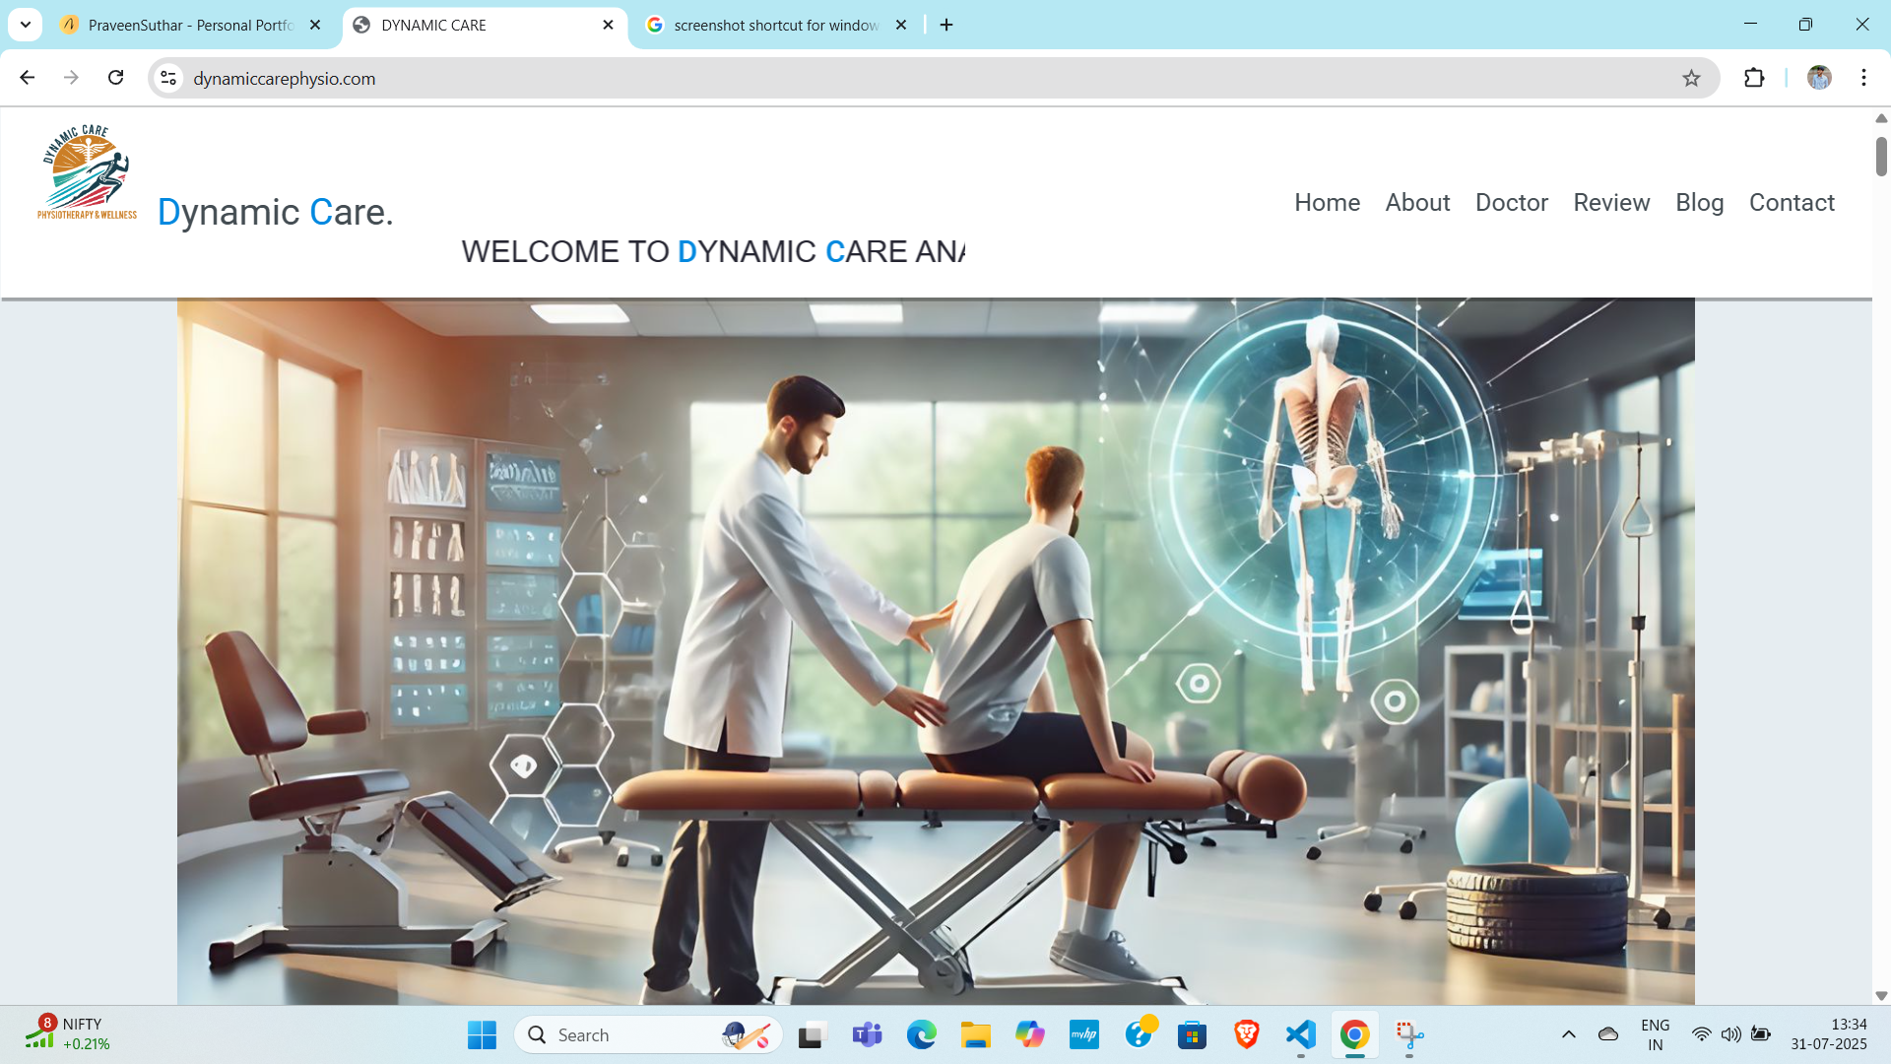Viewport: 1891px width, 1064px height.
Task: Click the browser forward arrow
Action: coord(71,78)
